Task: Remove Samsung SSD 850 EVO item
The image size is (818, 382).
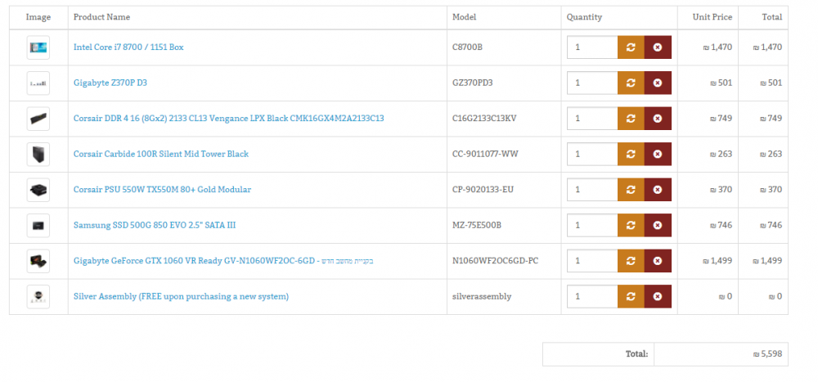Action: point(658,225)
